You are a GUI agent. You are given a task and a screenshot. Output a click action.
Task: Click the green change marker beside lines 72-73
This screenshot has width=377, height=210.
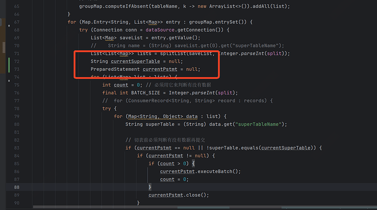9,65
